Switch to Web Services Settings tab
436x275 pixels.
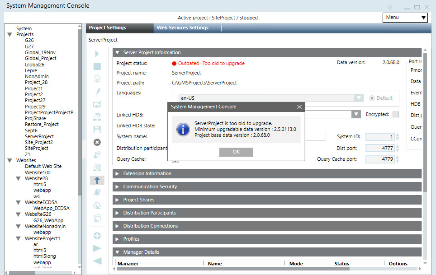pyautogui.click(x=182, y=28)
